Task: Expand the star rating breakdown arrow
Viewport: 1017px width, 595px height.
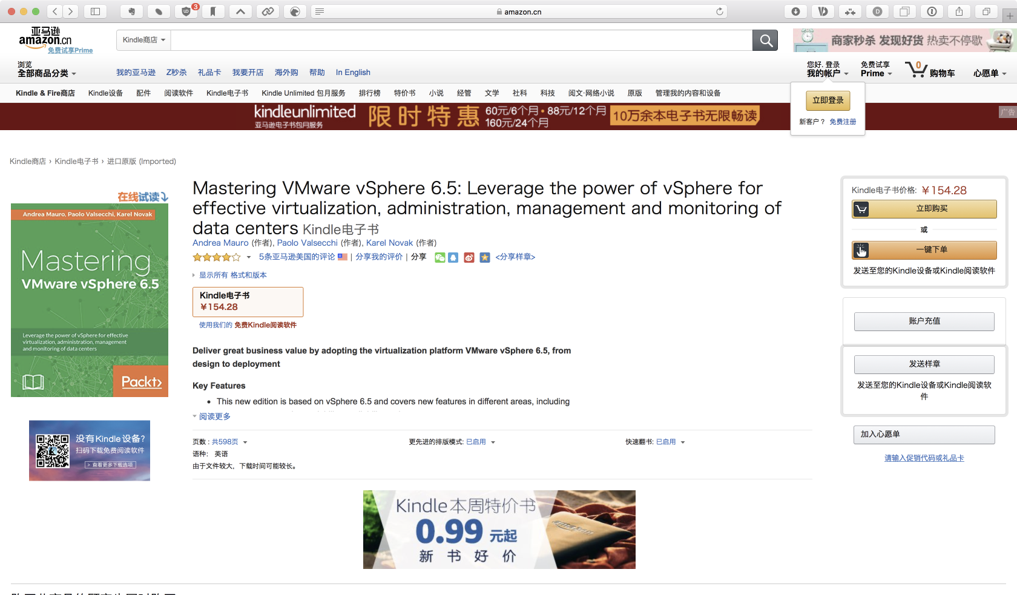Action: click(x=249, y=257)
